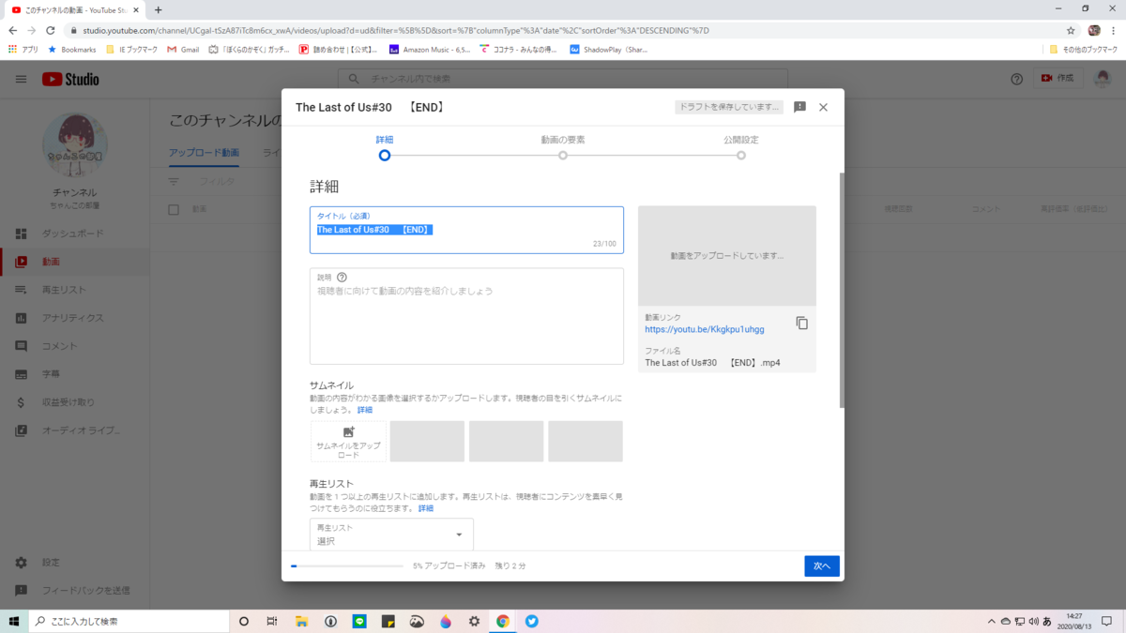Image resolution: width=1126 pixels, height=633 pixels.
Task: Open a new browser tab
Action: (x=158, y=9)
